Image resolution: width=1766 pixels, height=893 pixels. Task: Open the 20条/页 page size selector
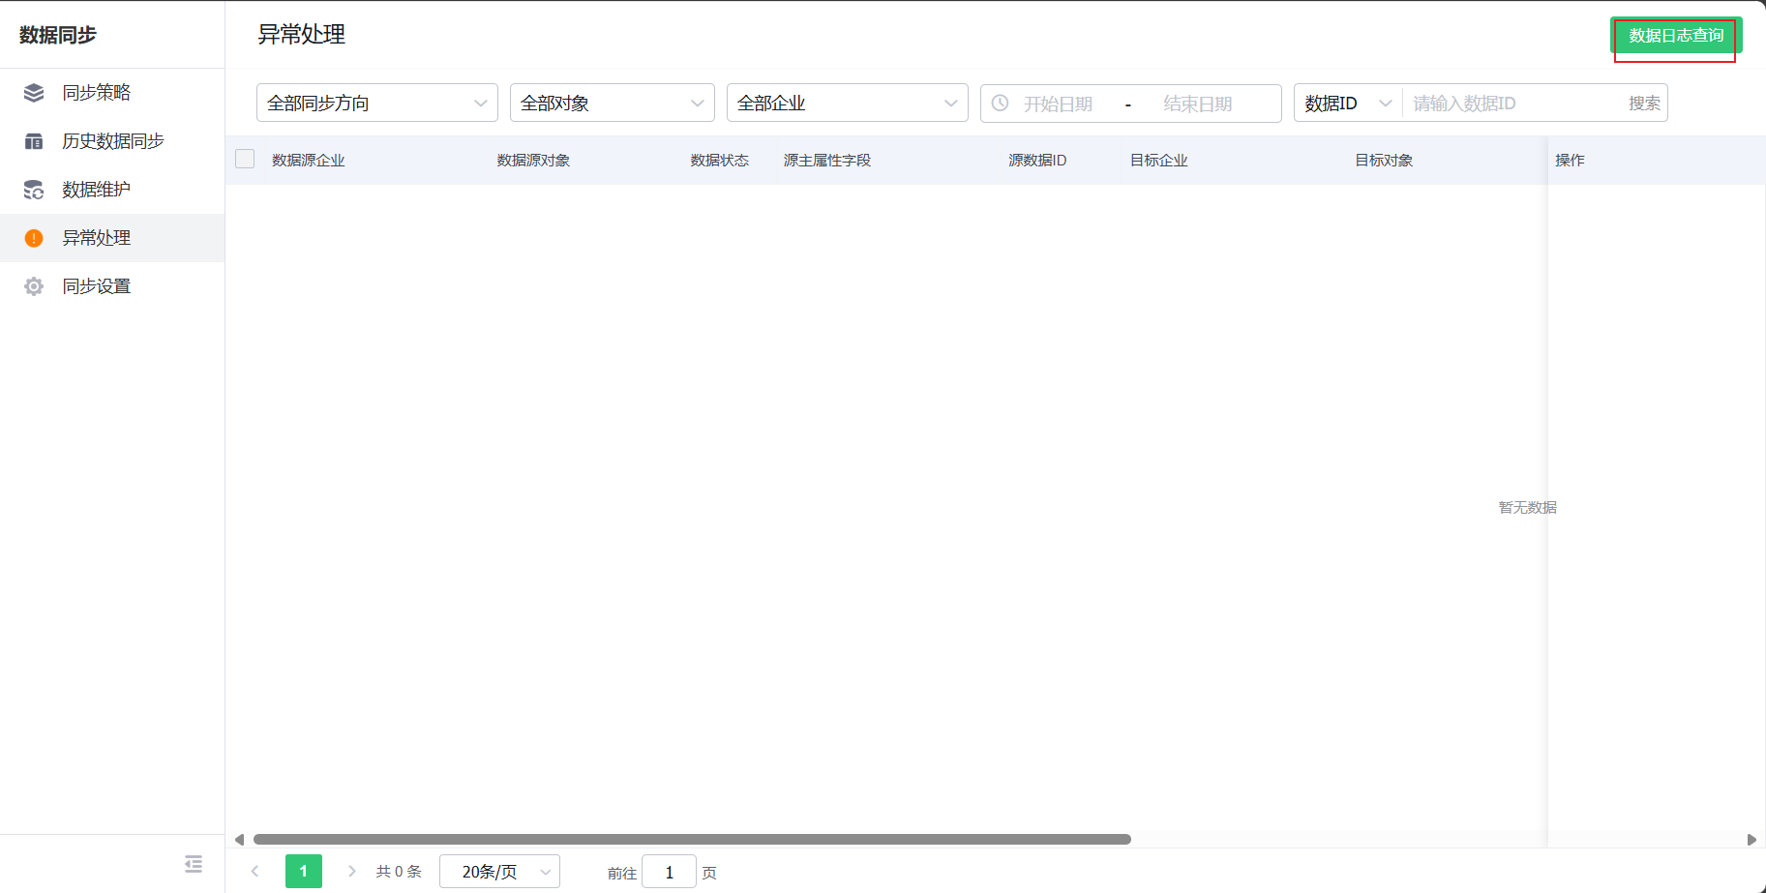pyautogui.click(x=499, y=871)
